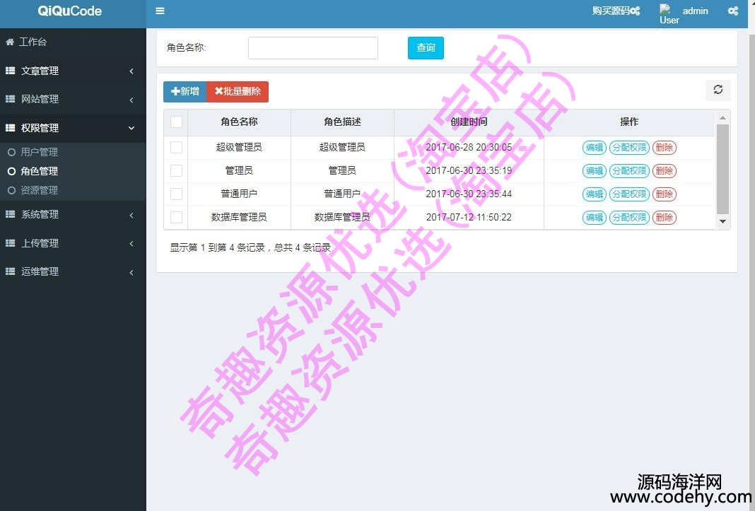The image size is (755, 511).
Task: Click the 查询 search button
Action: [426, 48]
